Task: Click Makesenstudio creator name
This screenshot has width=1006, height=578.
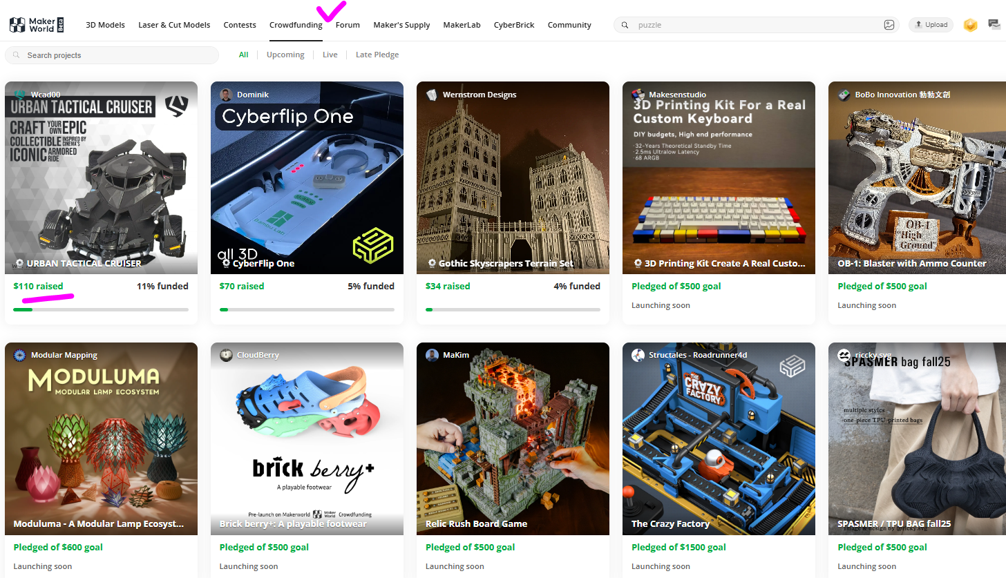Action: (x=678, y=95)
